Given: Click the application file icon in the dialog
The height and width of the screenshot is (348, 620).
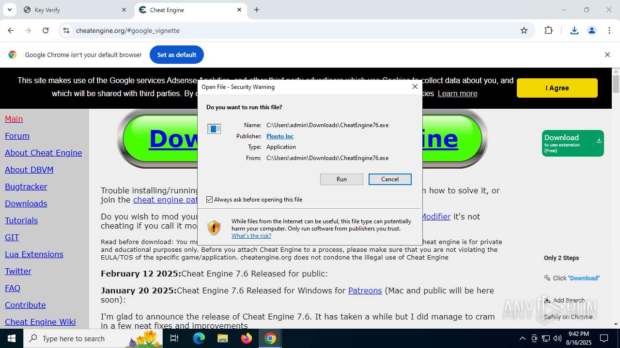Looking at the screenshot, I should tap(214, 129).
